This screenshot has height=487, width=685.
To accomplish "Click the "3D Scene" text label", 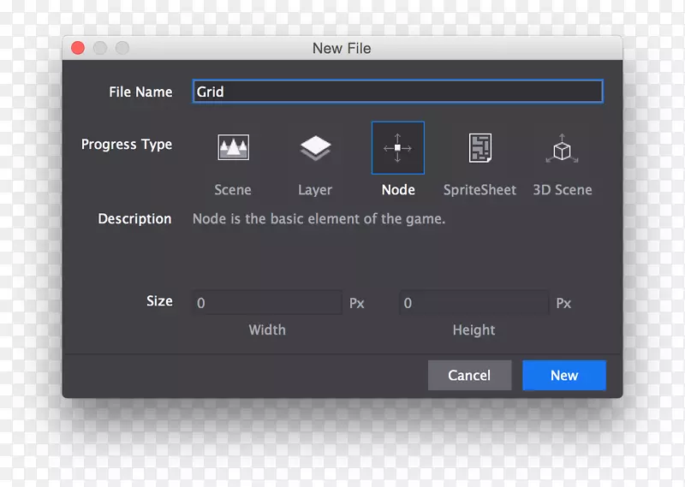I will click(x=563, y=190).
